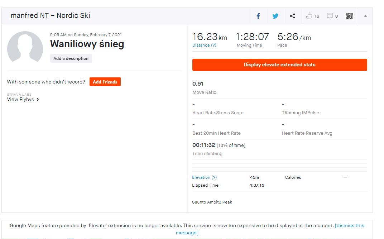Open the Elevation (?) help link
The height and width of the screenshot is (239, 384).
[x=204, y=177]
